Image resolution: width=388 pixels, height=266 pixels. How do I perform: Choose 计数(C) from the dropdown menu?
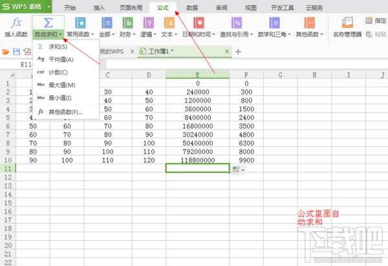pyautogui.click(x=66, y=72)
